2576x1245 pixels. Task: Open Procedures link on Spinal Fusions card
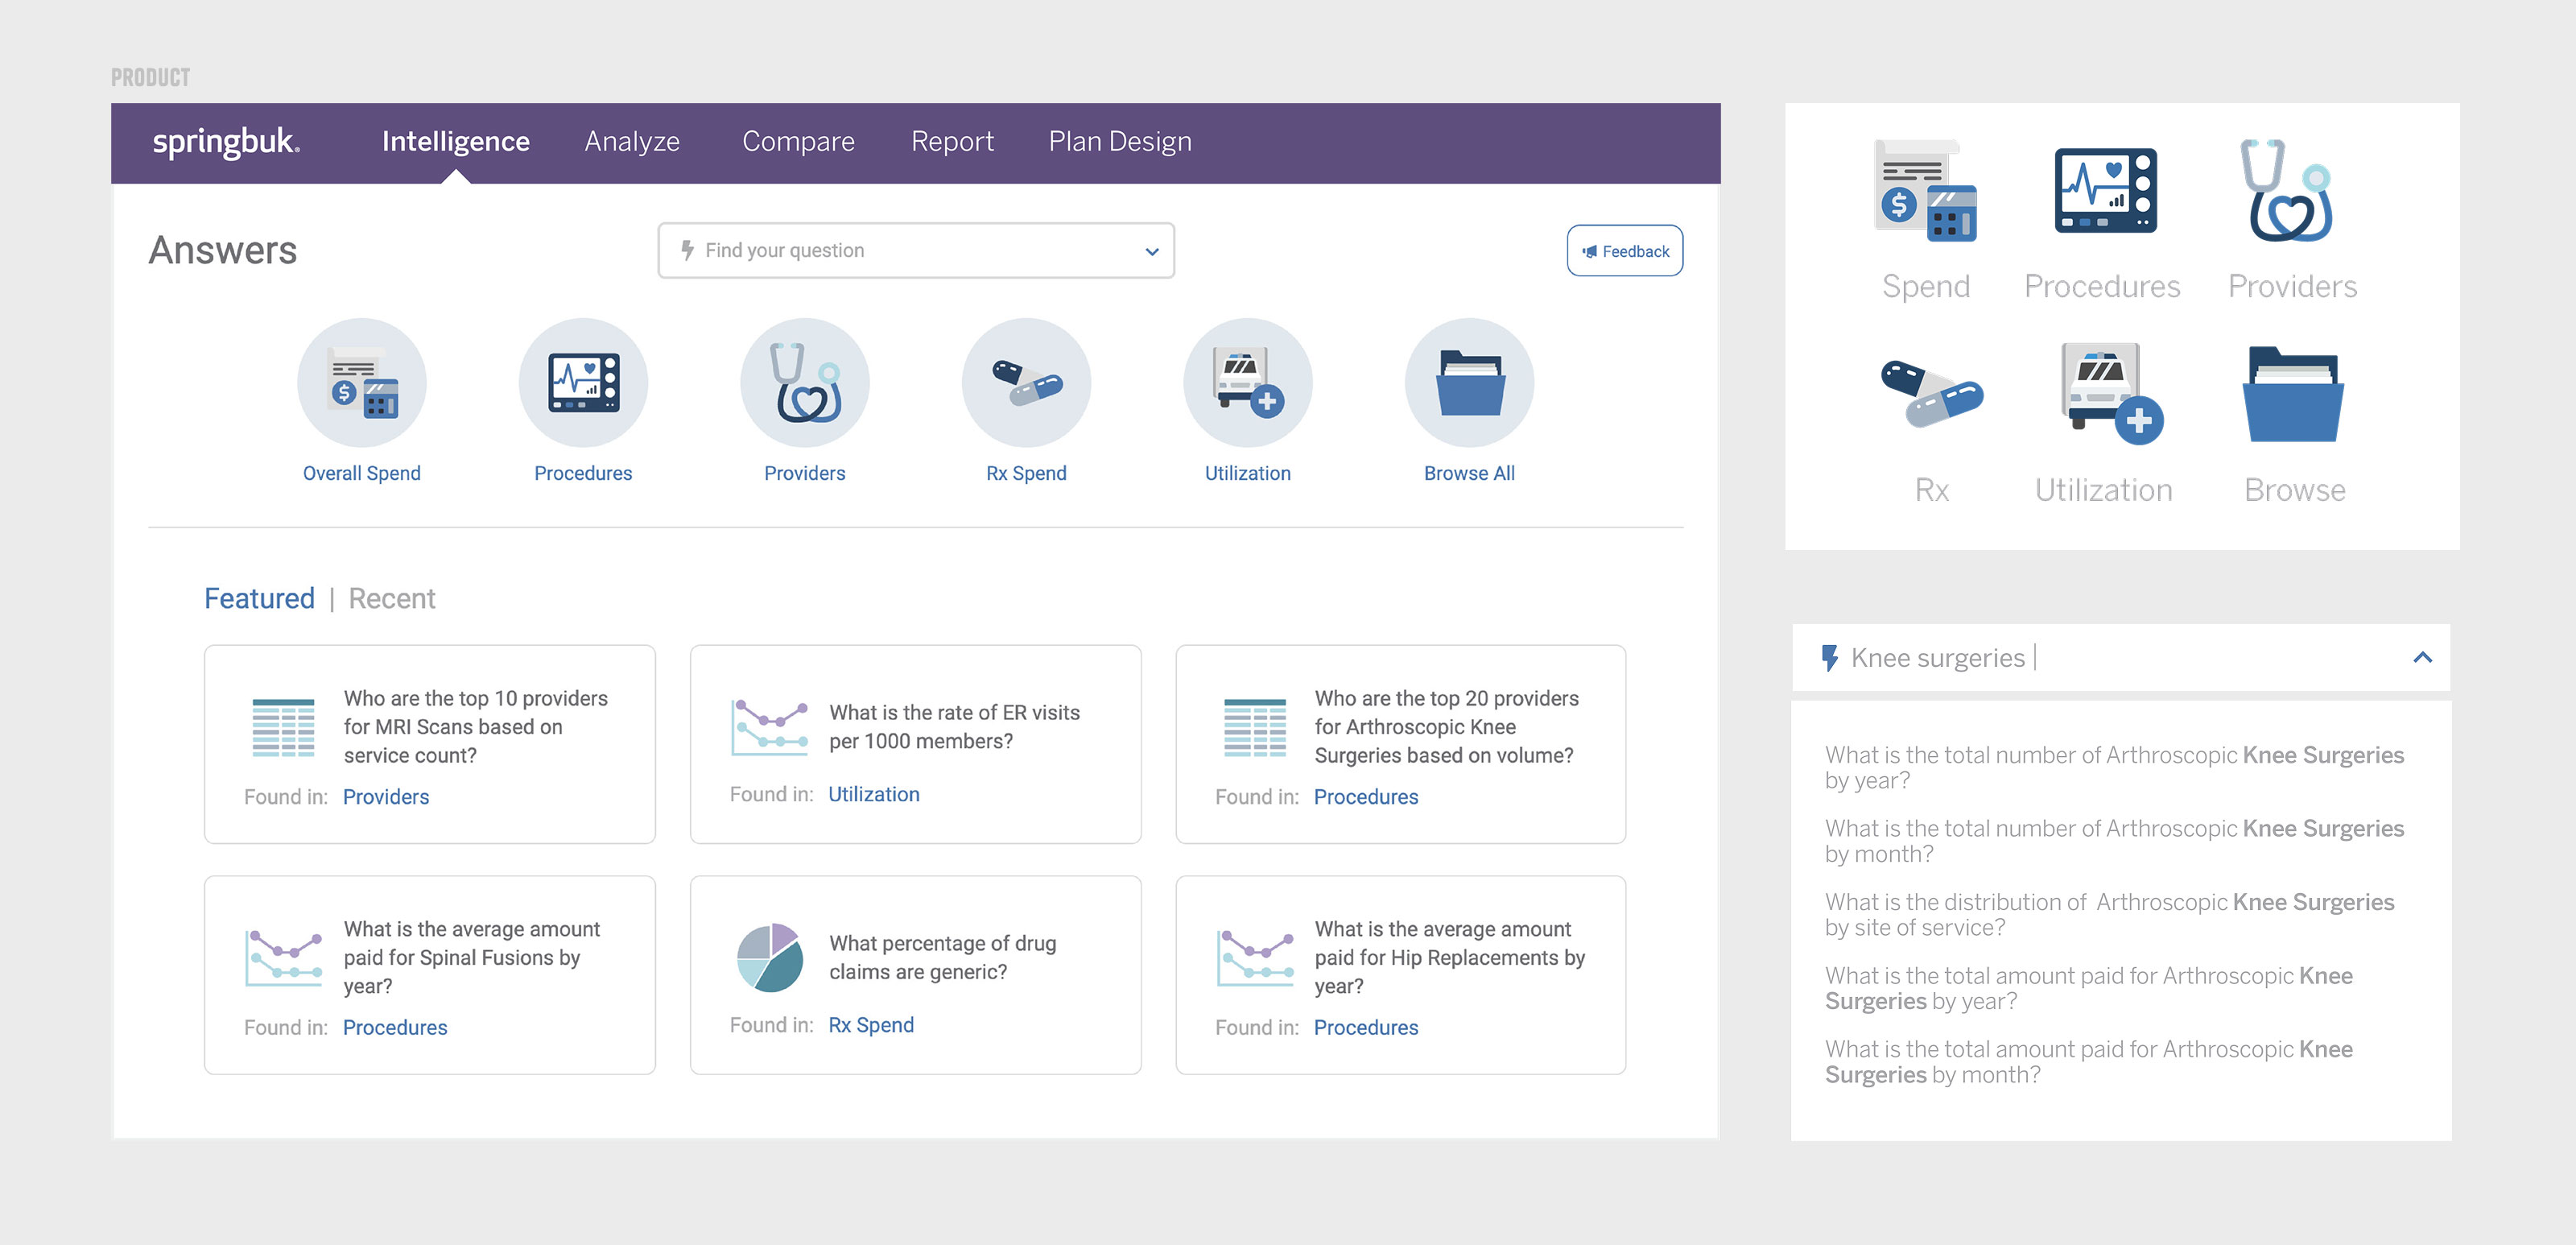(395, 1027)
